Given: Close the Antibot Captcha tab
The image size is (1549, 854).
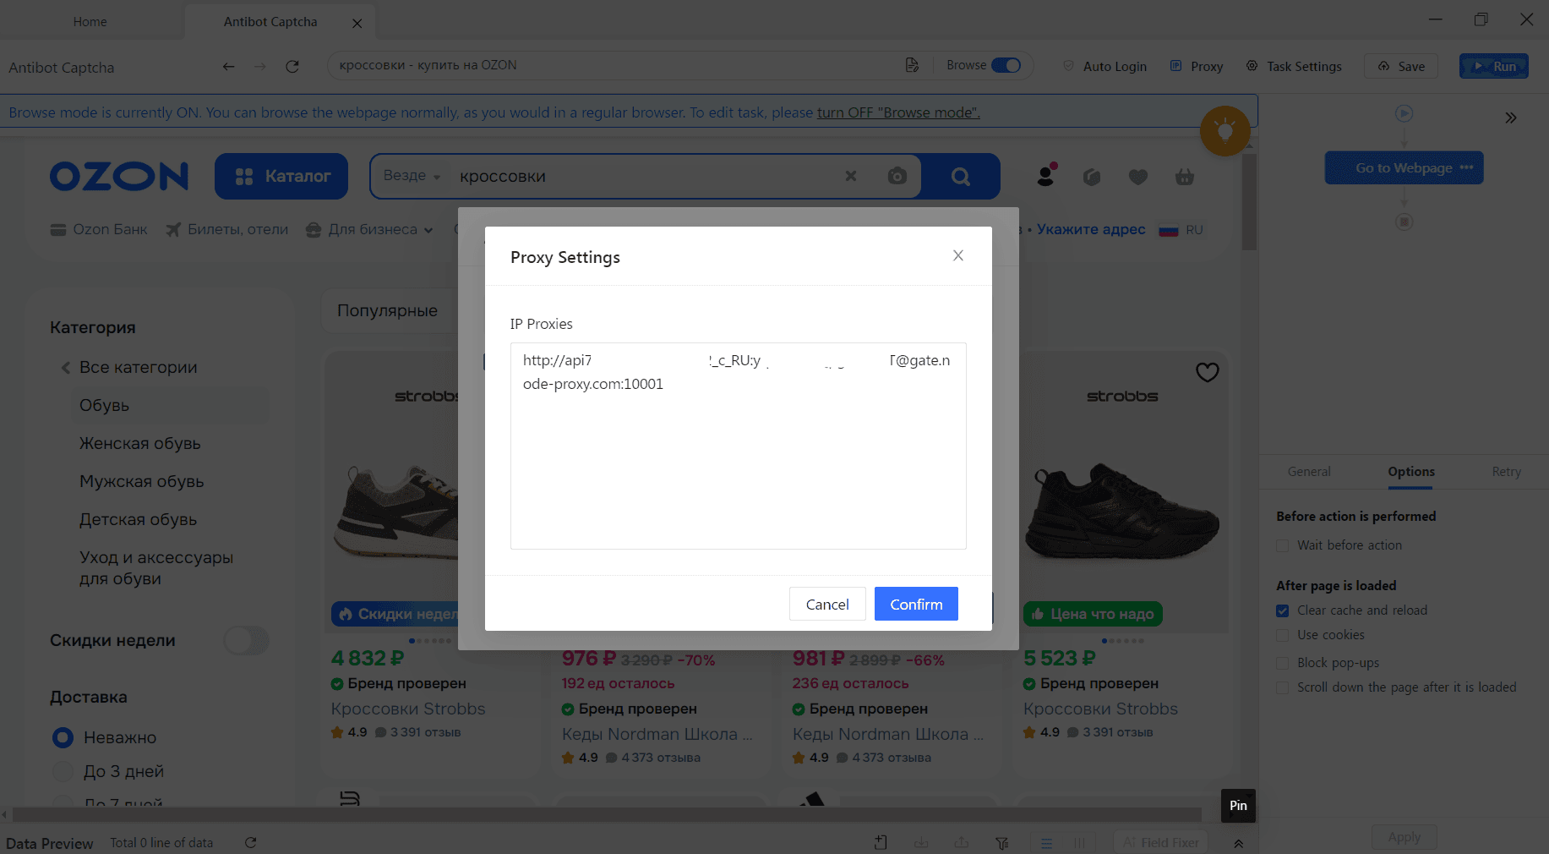Looking at the screenshot, I should (x=357, y=23).
